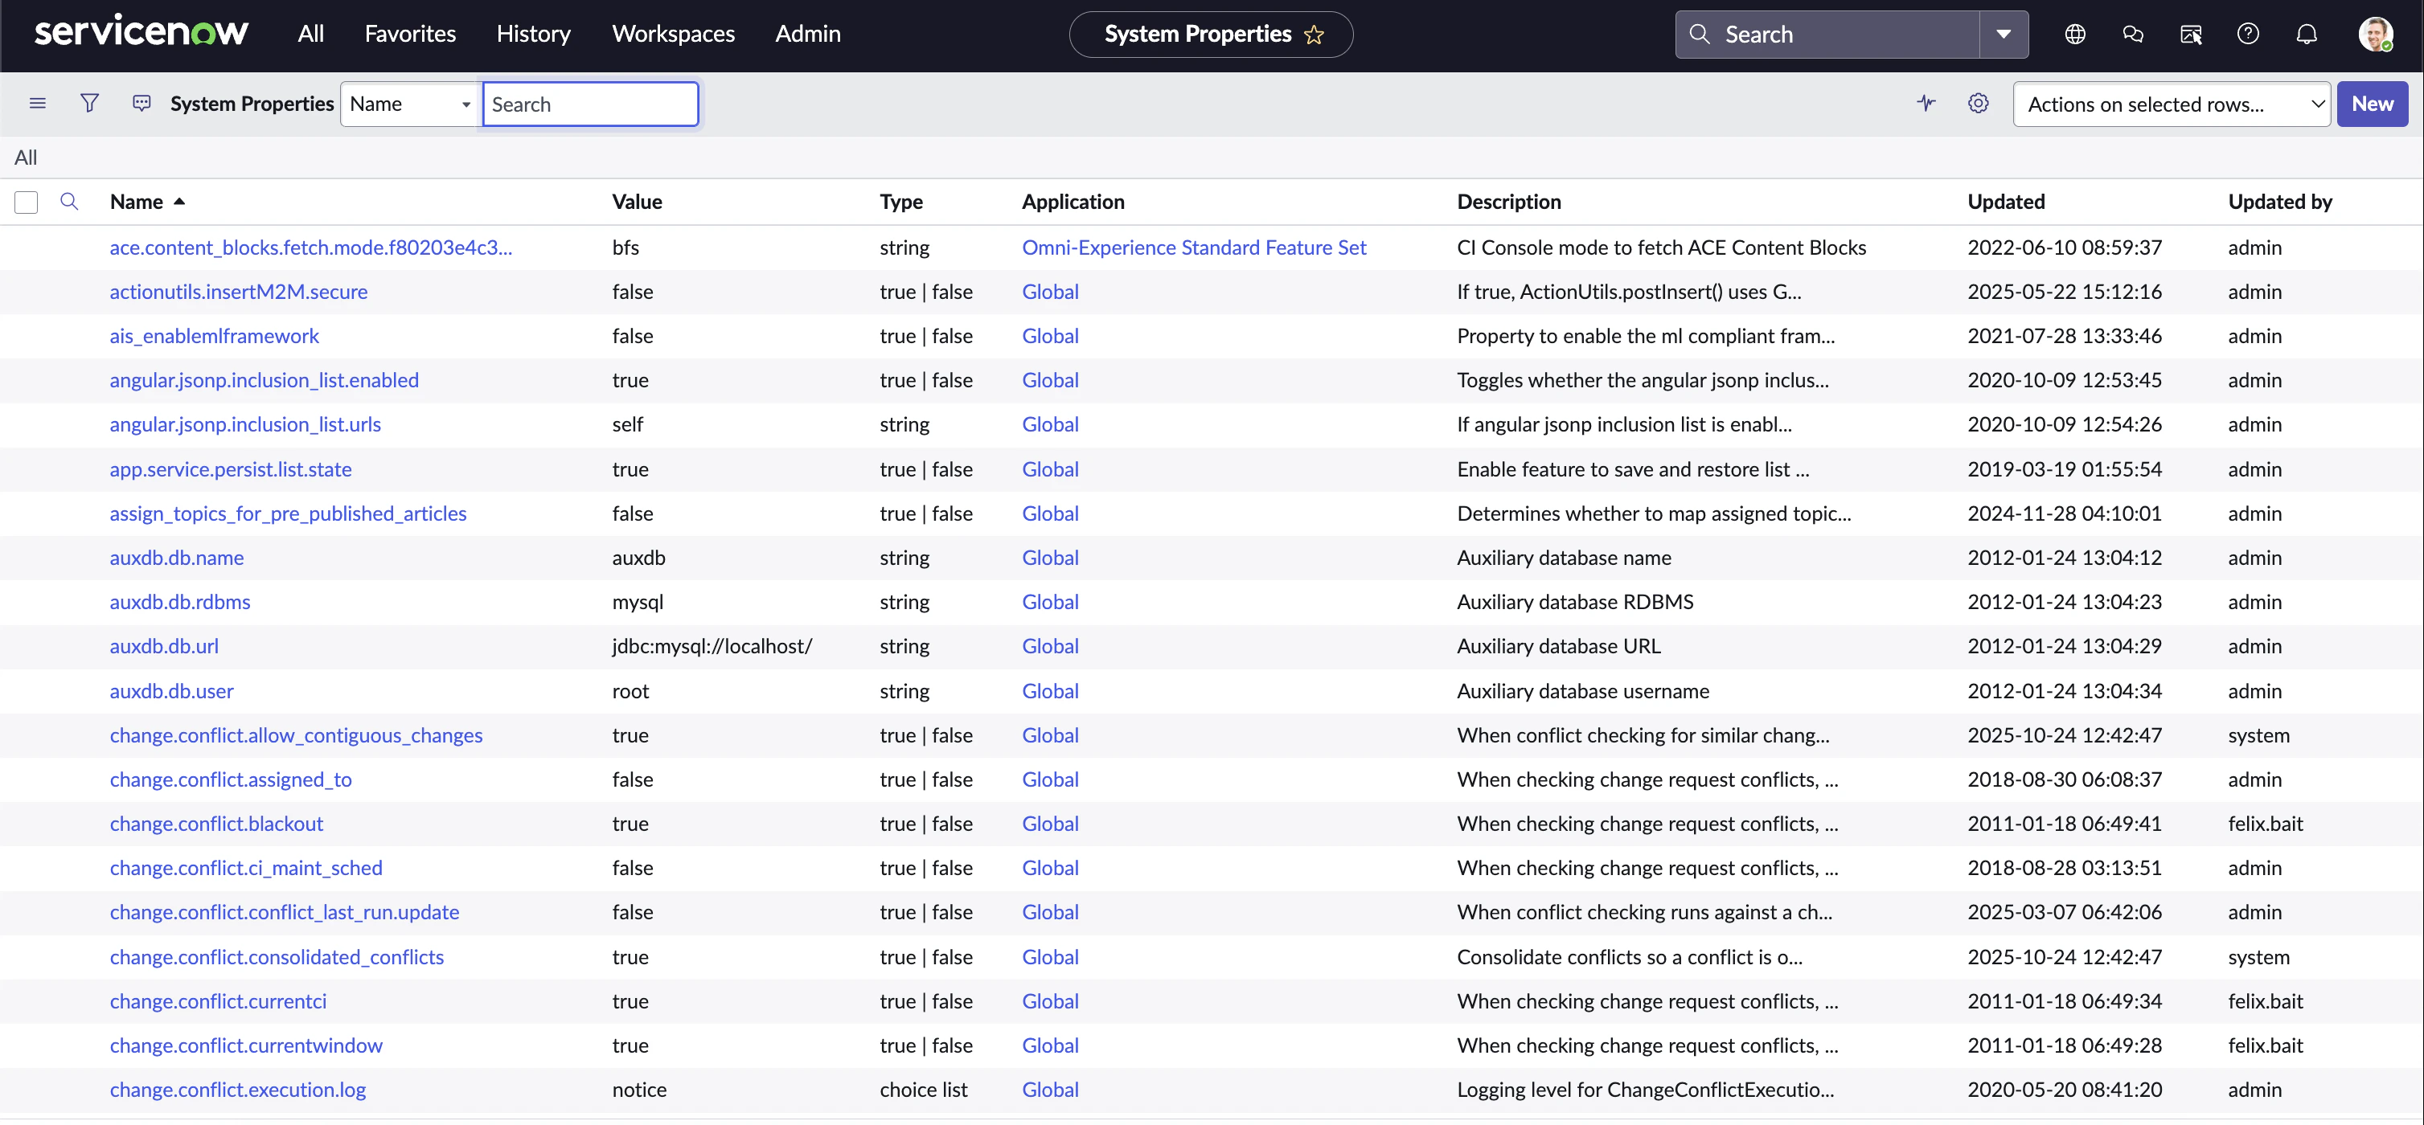
Task: Open the user profile avatar
Action: pyautogui.click(x=2374, y=35)
